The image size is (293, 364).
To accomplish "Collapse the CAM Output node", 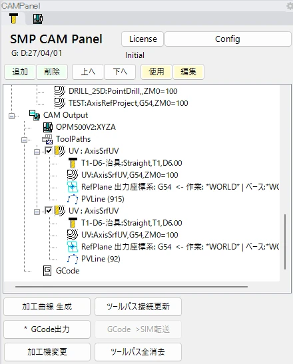I will tap(11, 116).
